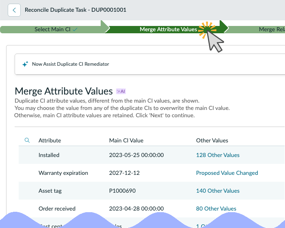Go to the Merge Relationships step
Viewport: 285px width, 228px height.
tap(272, 30)
